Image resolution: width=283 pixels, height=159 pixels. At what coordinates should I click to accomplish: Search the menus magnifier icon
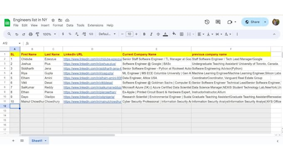9,34
